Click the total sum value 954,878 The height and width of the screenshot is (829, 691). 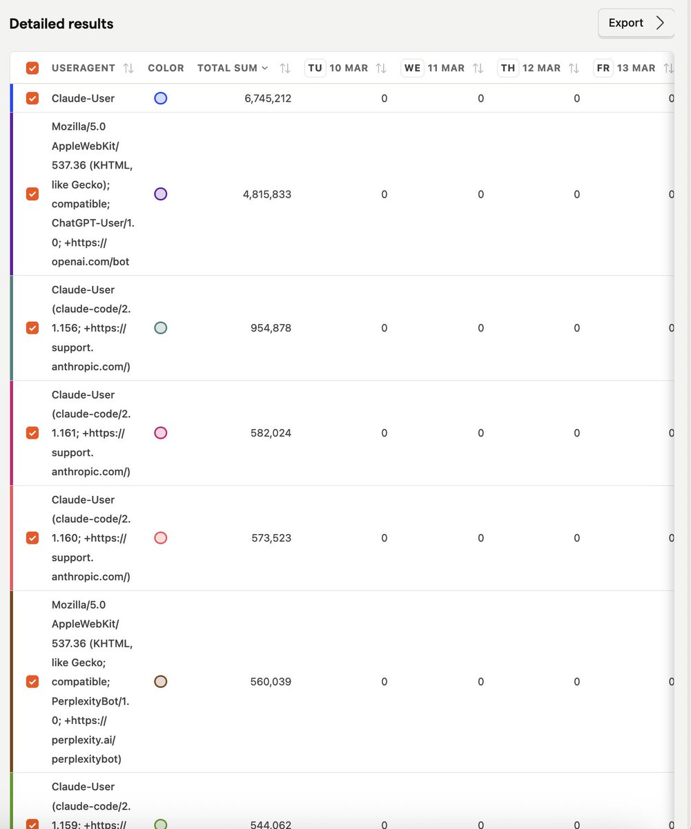(271, 327)
